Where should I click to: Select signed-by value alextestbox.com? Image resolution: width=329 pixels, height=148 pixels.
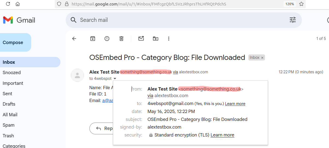(164, 127)
